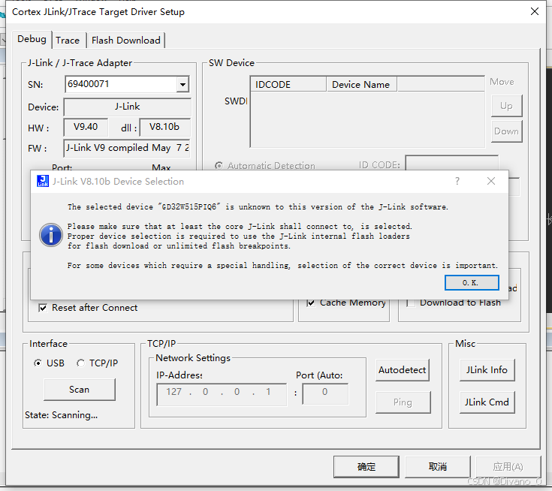
Task: Toggle Reset after Connect checkbox
Action: click(43, 308)
